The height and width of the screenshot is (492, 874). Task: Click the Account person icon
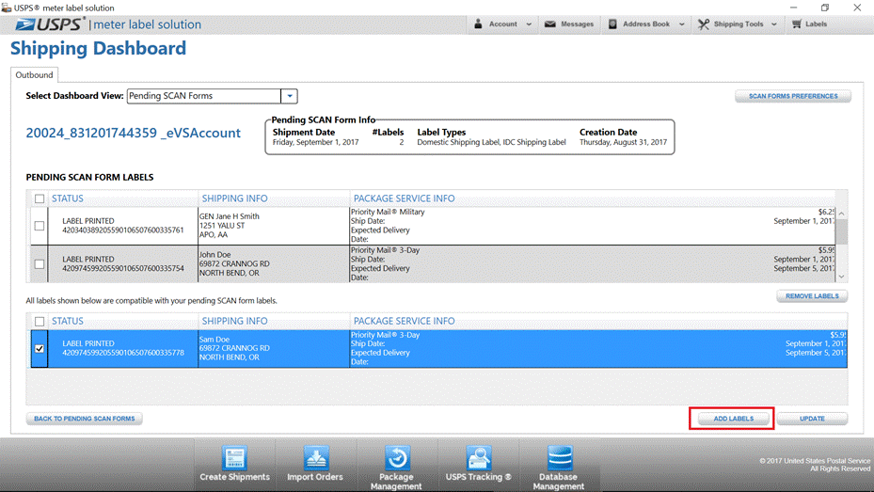(478, 24)
